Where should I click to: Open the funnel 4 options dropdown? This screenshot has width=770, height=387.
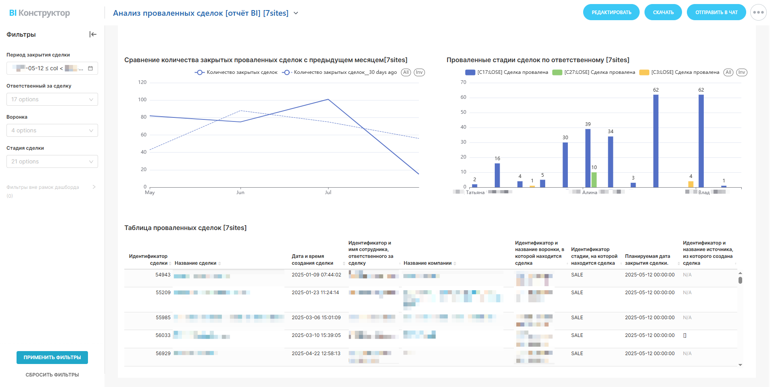tap(52, 130)
